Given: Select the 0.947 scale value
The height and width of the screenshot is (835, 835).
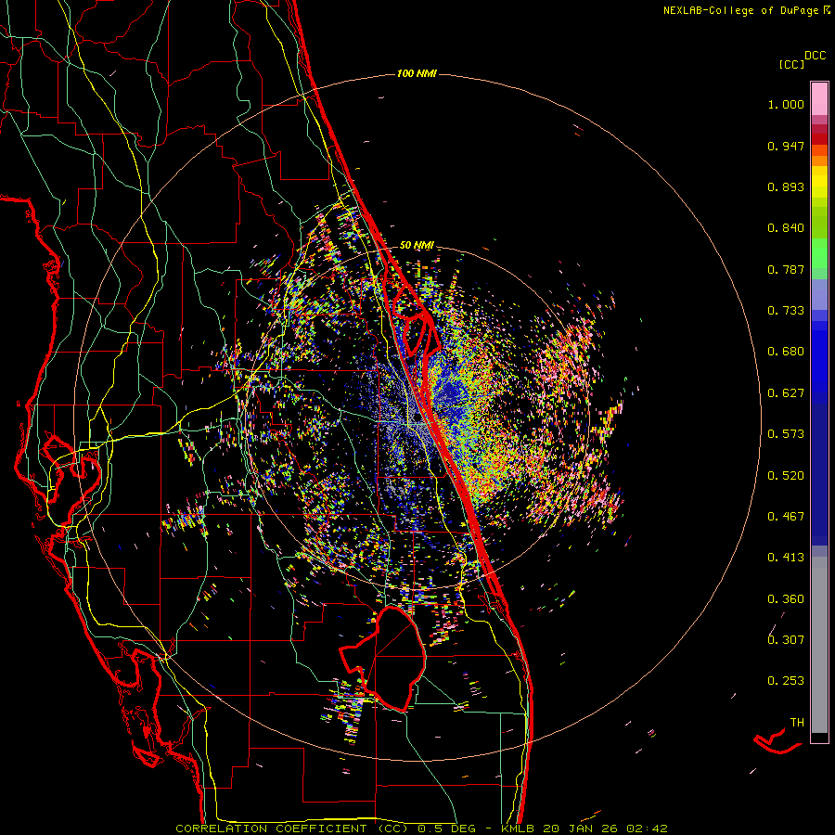Looking at the screenshot, I should (786, 146).
